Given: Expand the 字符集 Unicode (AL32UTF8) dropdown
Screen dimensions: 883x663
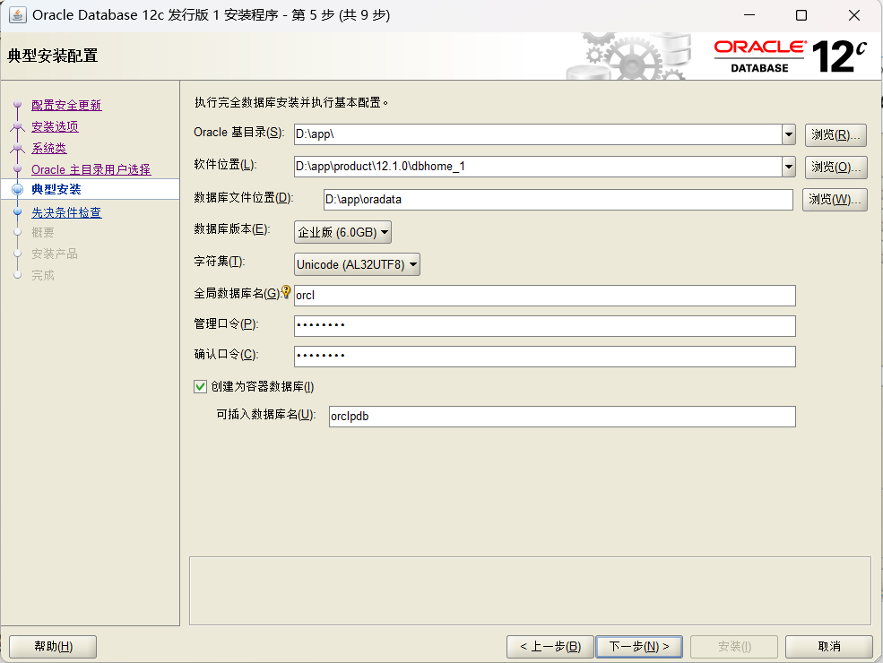Looking at the screenshot, I should pyautogui.click(x=357, y=264).
